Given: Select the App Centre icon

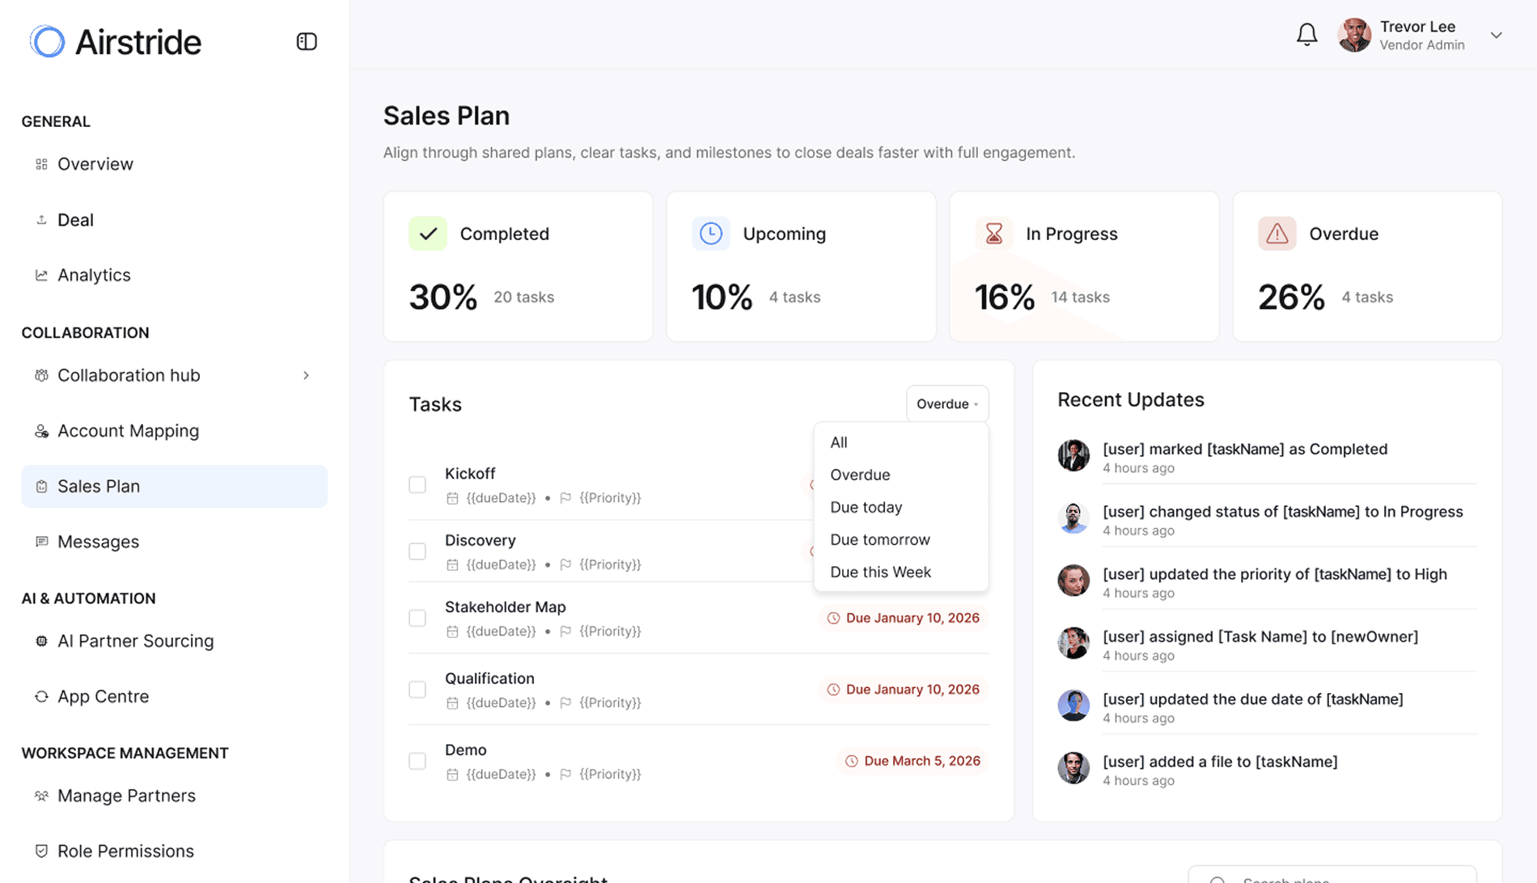Looking at the screenshot, I should [41, 696].
